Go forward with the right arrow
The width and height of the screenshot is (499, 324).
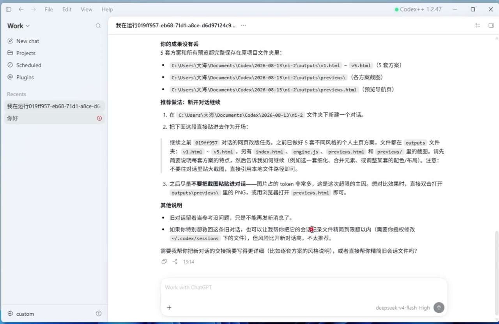pos(34,9)
